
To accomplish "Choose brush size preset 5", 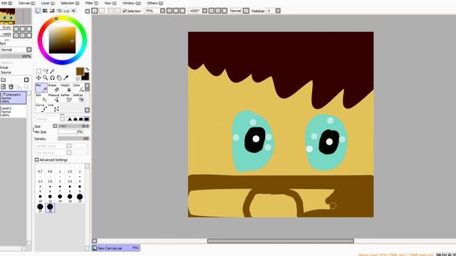I will 40,188.
